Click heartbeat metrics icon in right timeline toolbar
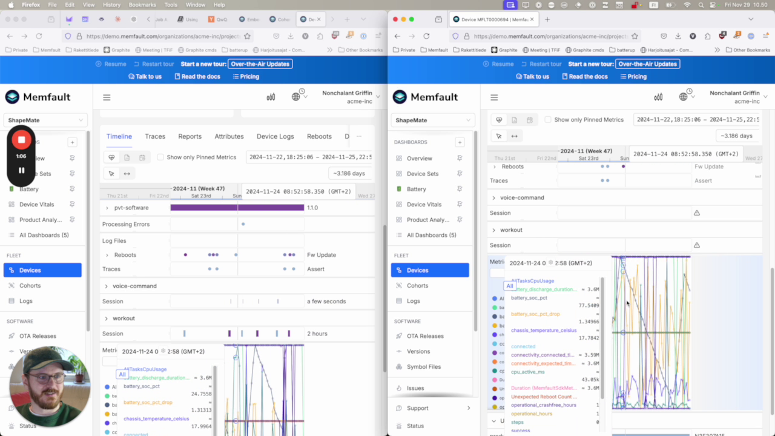The width and height of the screenshot is (775, 436). (499, 120)
